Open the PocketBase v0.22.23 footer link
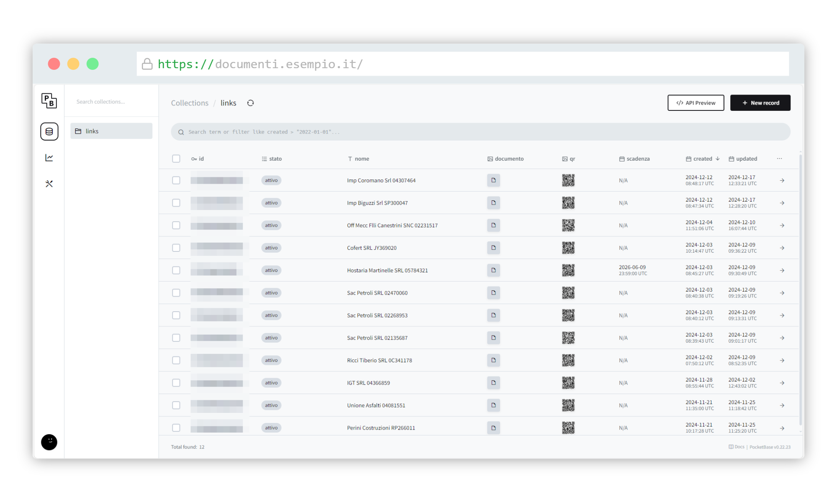Viewport: 837px width, 502px height. (x=770, y=447)
